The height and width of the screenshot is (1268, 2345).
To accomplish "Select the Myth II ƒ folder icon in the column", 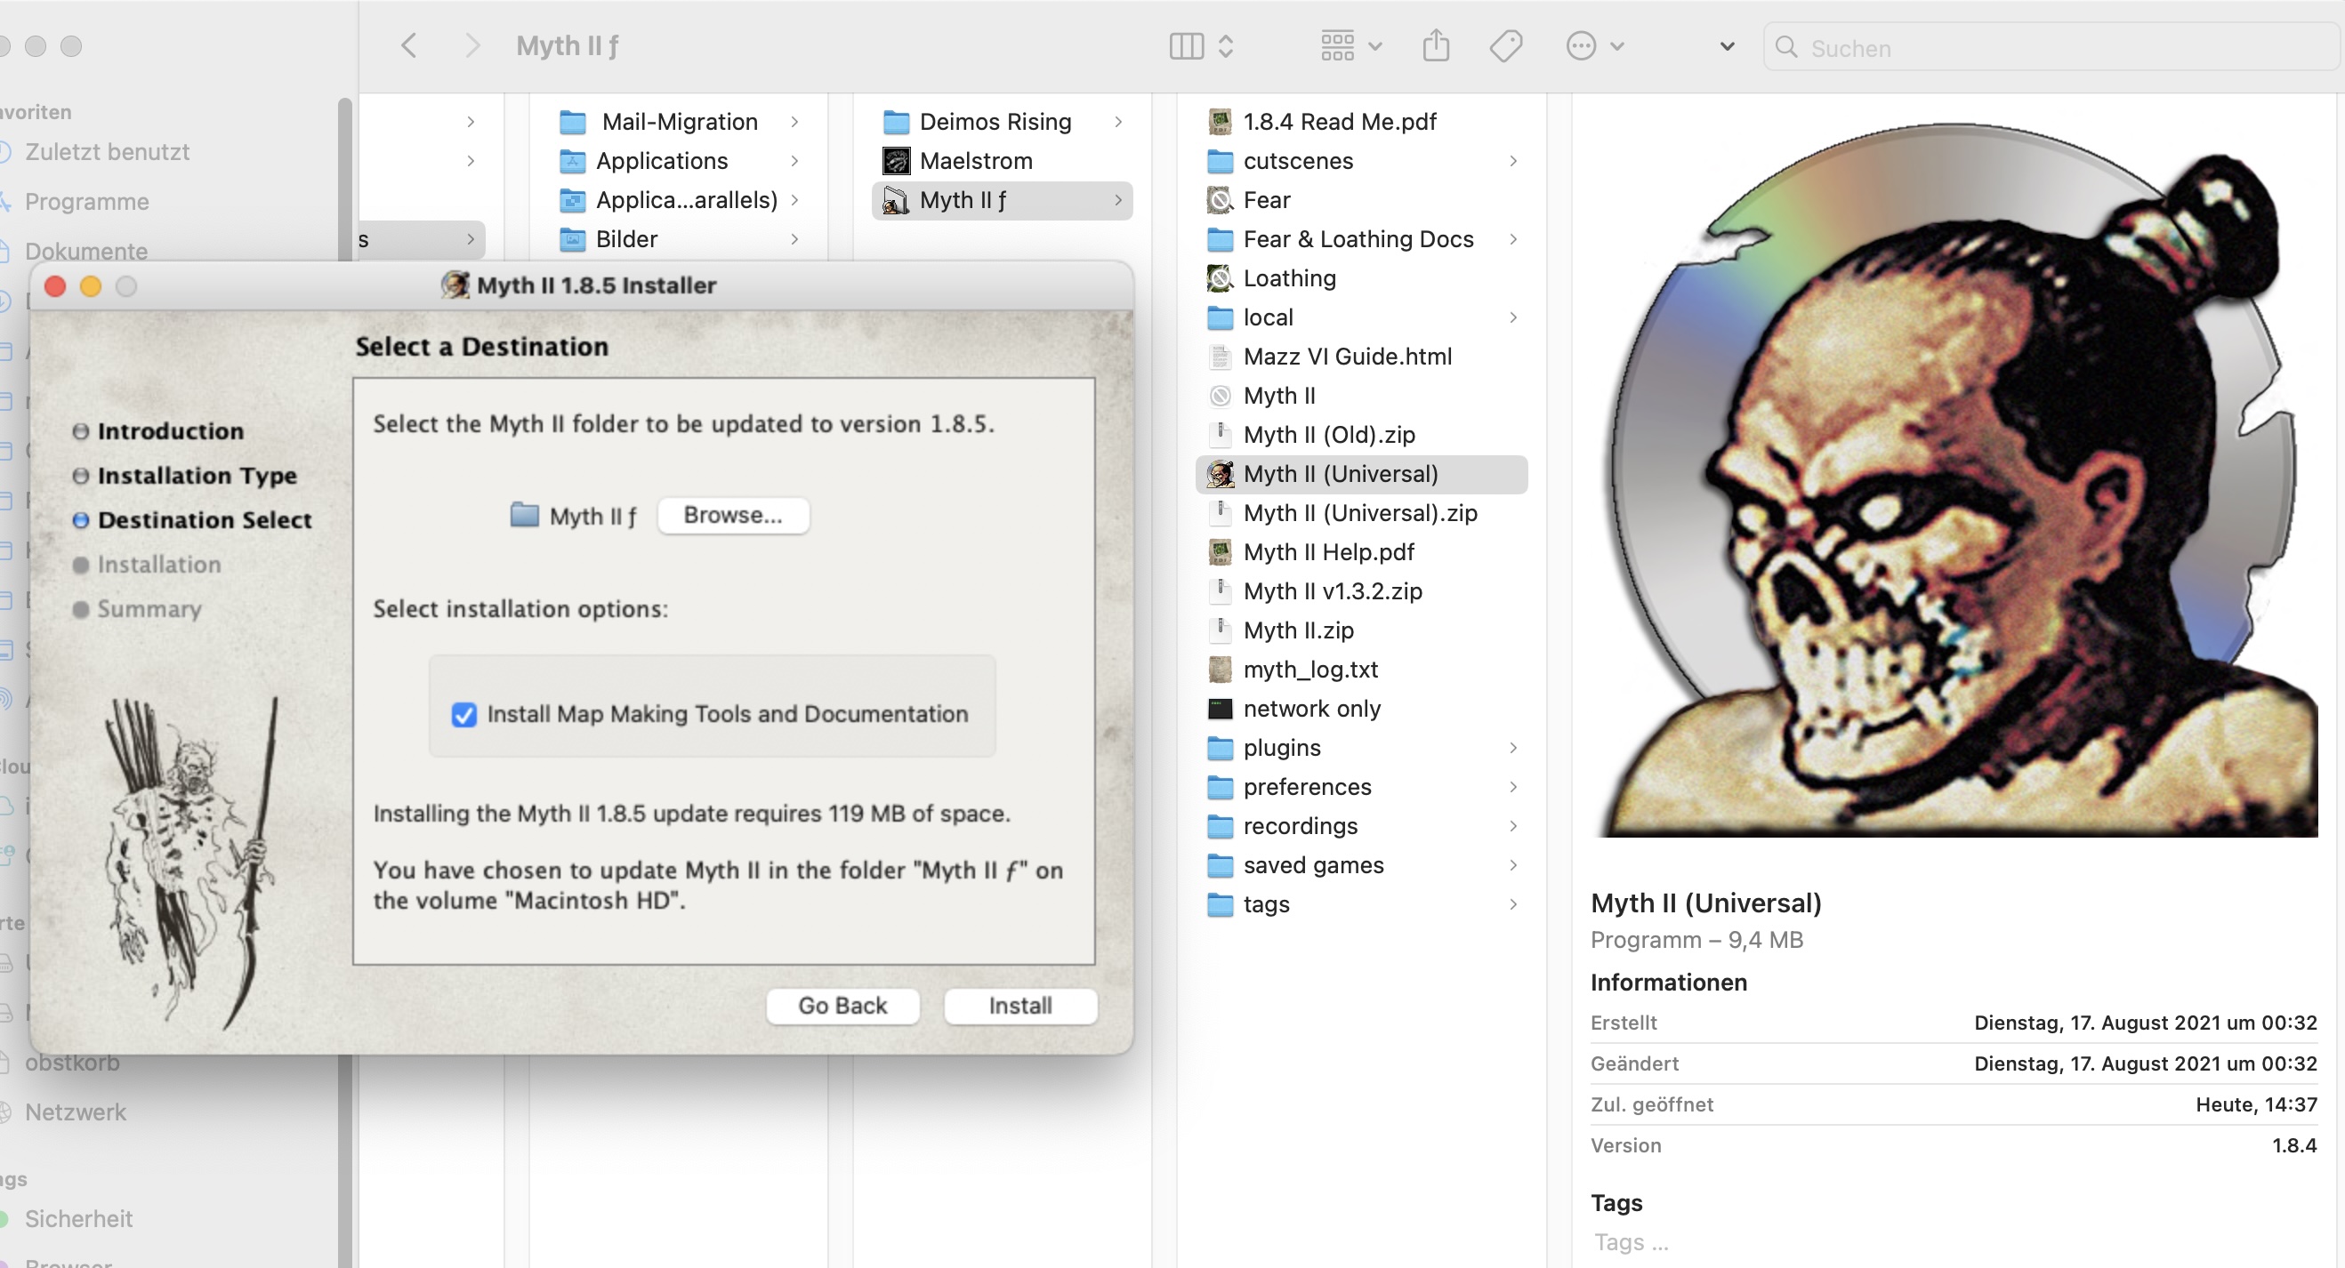I will click(896, 200).
